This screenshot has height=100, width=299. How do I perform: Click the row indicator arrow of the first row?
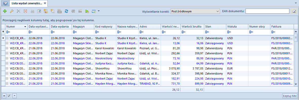pos(3,38)
